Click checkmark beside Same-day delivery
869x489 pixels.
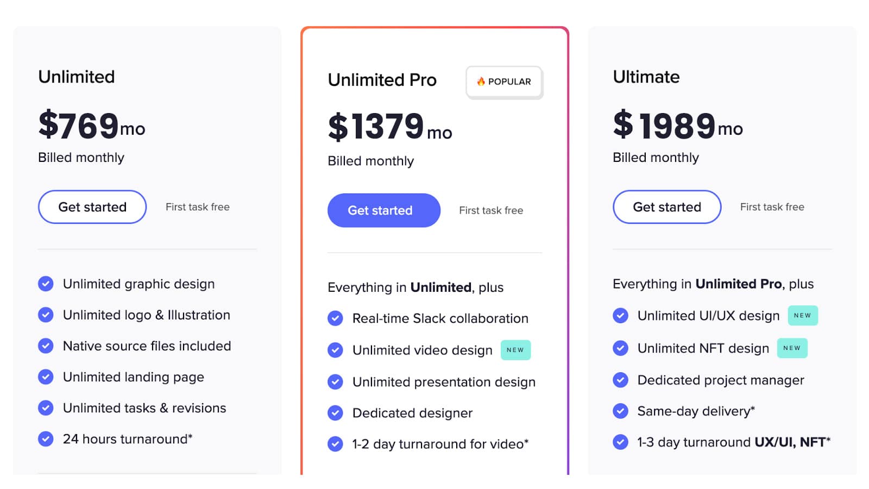[620, 411]
